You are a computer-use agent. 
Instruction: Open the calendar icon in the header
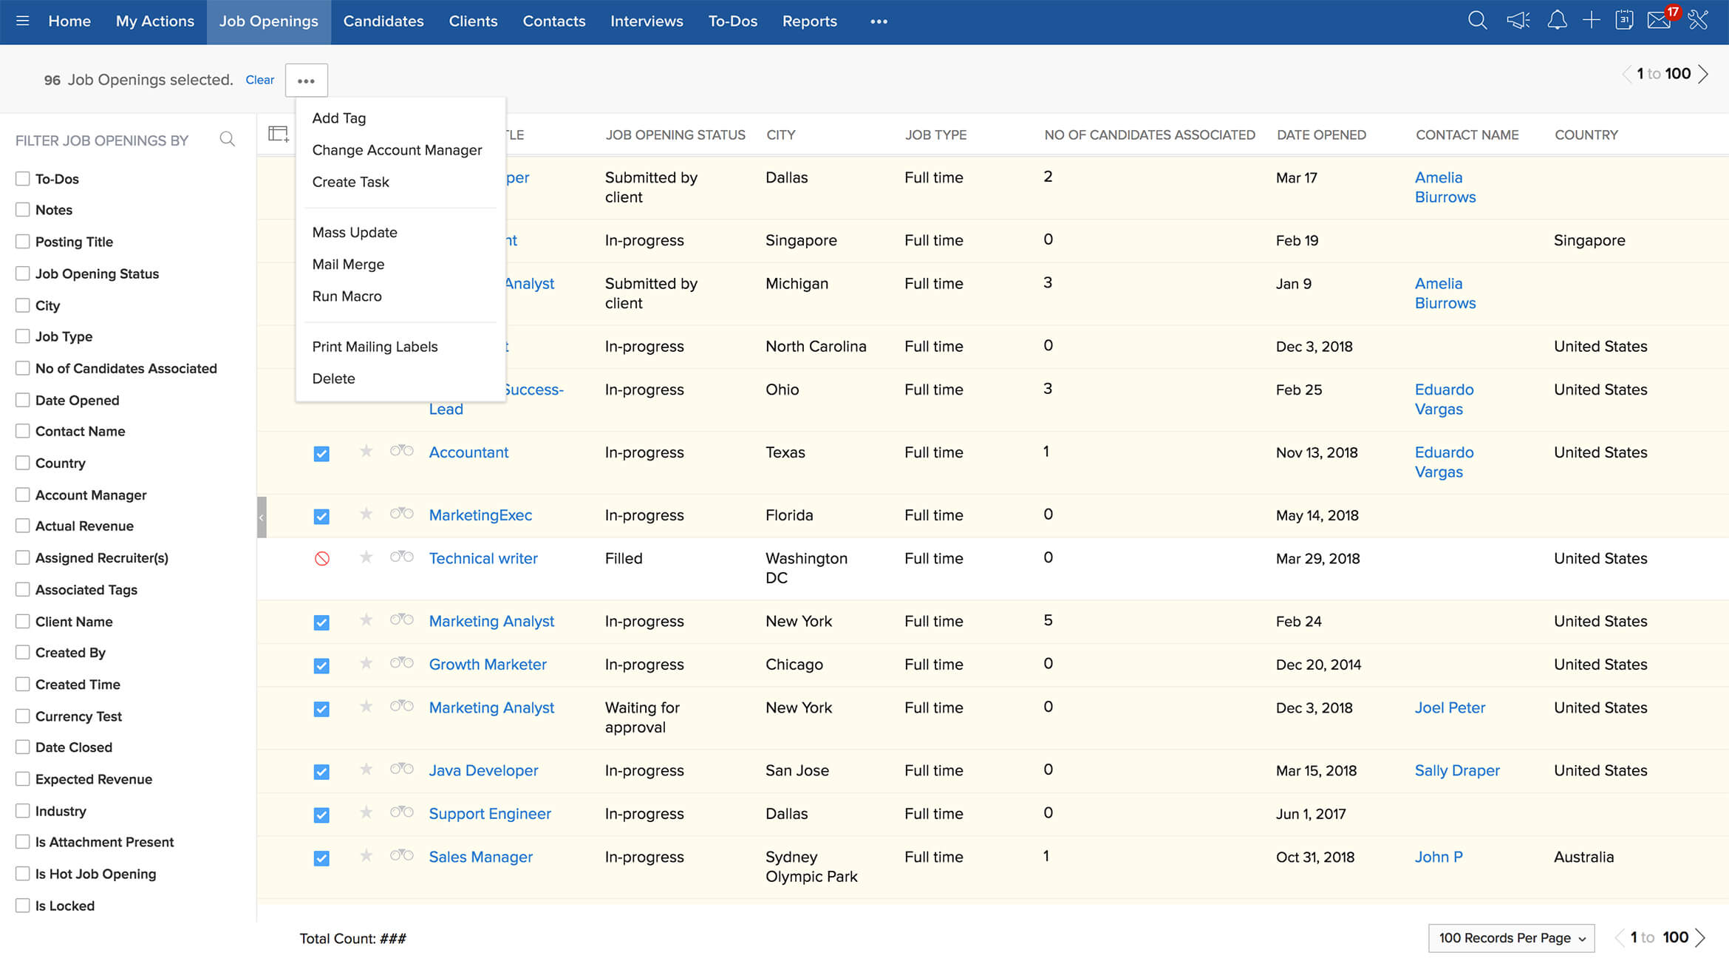[1624, 21]
